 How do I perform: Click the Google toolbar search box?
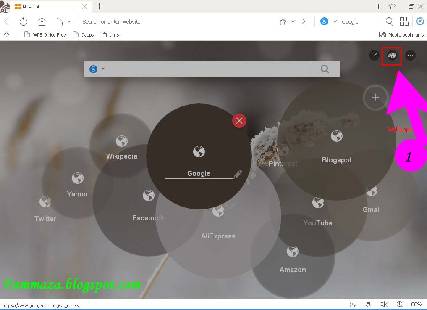point(361,21)
